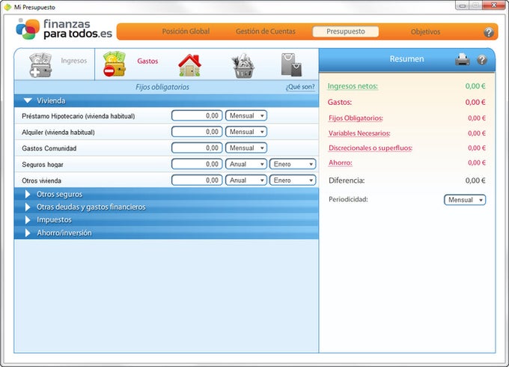Change the Periodicidad Mensual dropdown
509x367 pixels.
465,200
